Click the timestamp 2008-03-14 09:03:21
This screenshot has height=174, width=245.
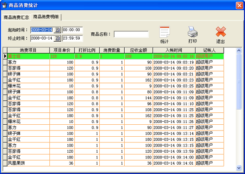coord(174,74)
